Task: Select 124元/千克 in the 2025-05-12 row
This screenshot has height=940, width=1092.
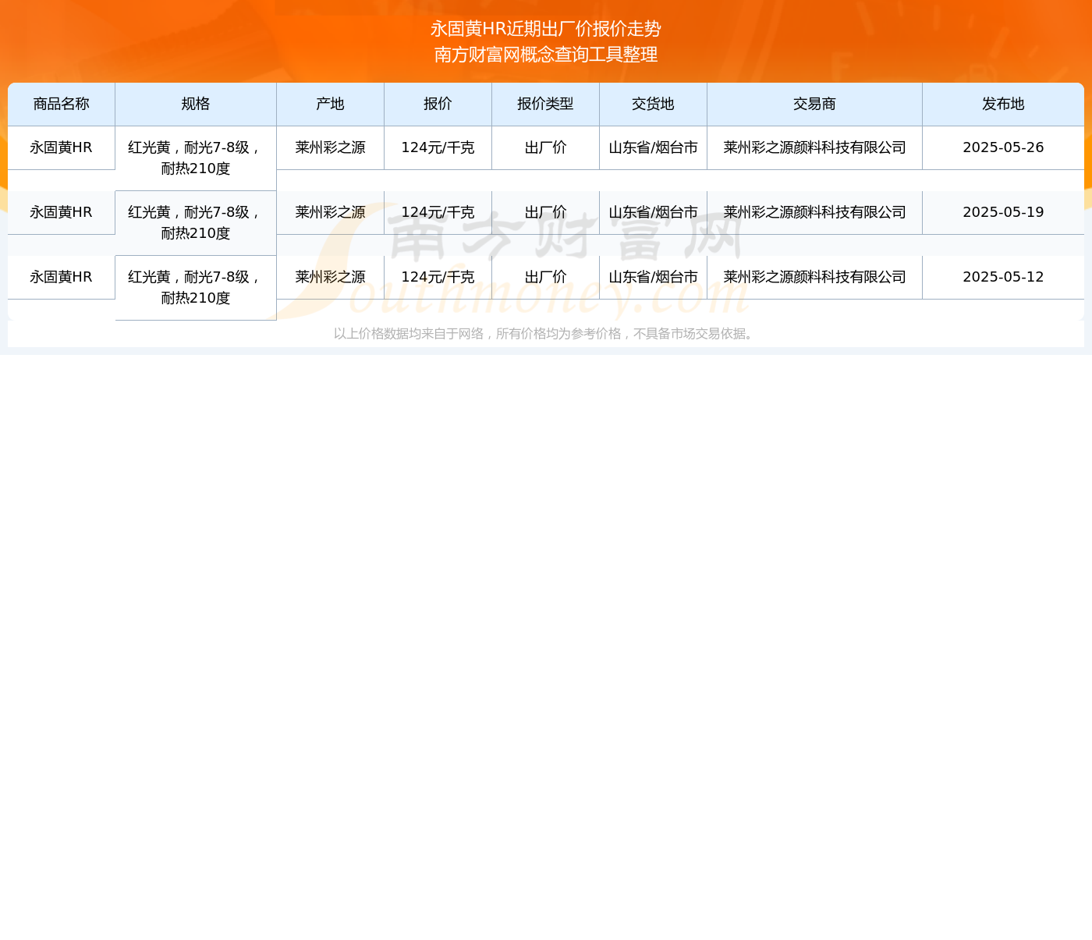Action: click(x=438, y=277)
